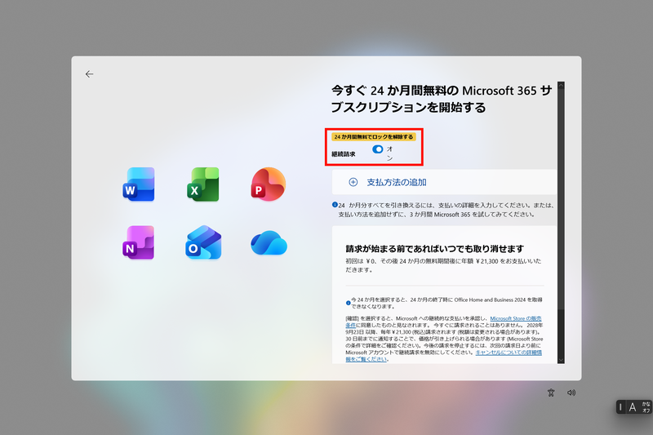653x435 pixels.
Task: Click the 24 か月間無料でロックを解除する badge
Action: 374,136
